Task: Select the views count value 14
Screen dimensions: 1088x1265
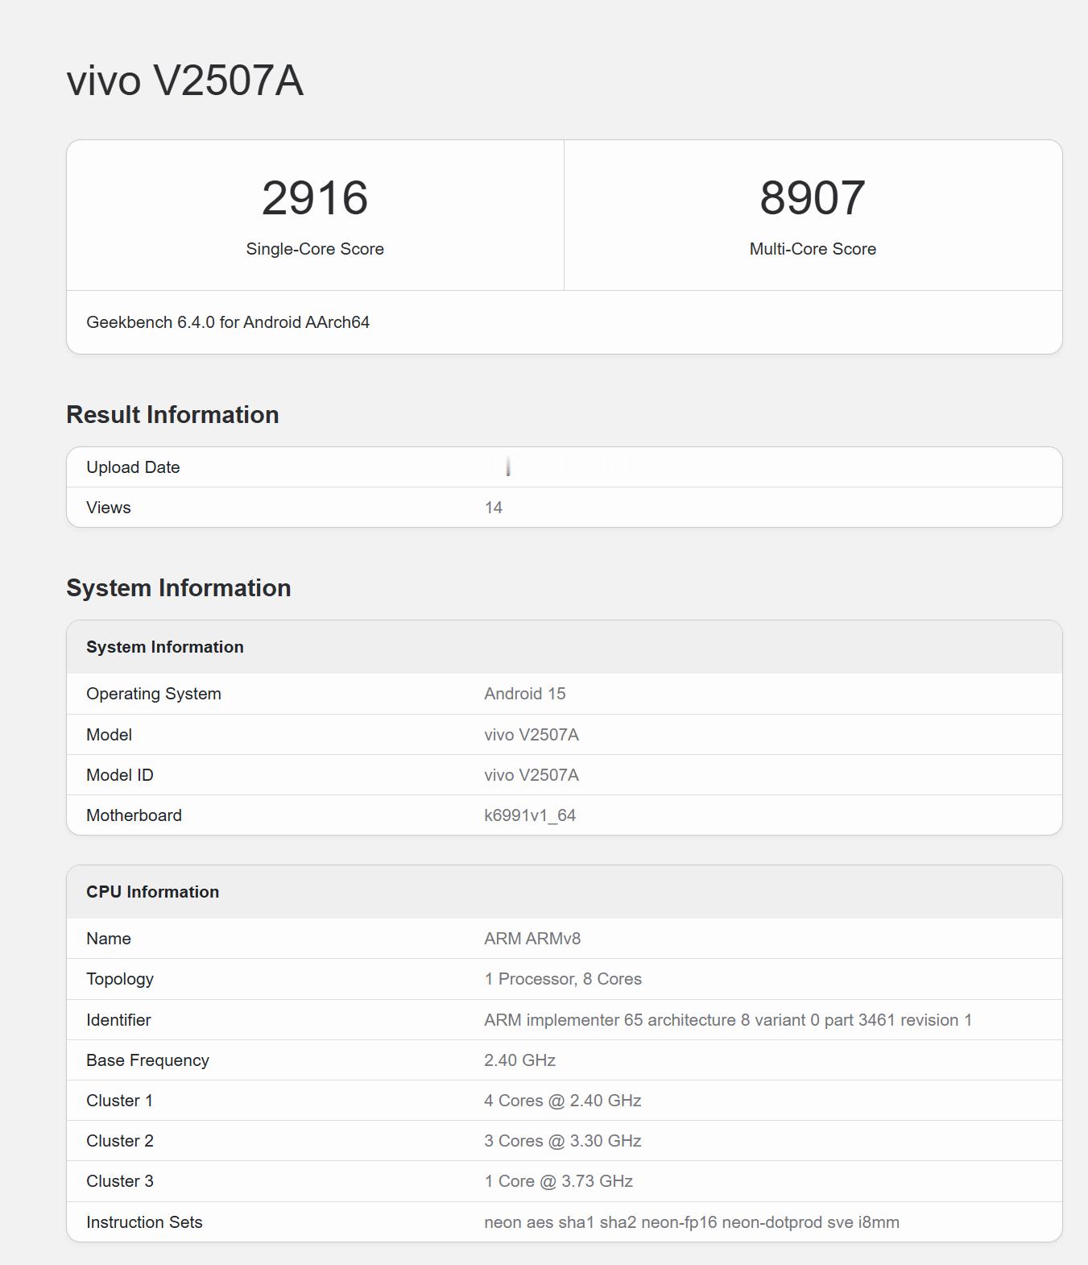Action: pyautogui.click(x=494, y=508)
